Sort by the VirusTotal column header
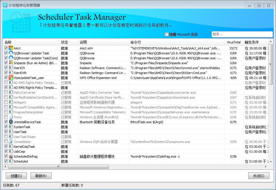The height and width of the screenshot is (190, 276). [234, 42]
